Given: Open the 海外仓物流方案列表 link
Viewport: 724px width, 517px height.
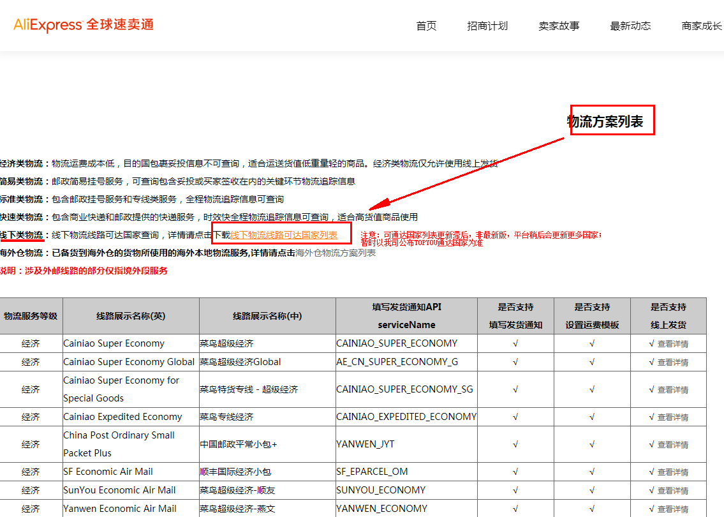Looking at the screenshot, I should pos(336,253).
